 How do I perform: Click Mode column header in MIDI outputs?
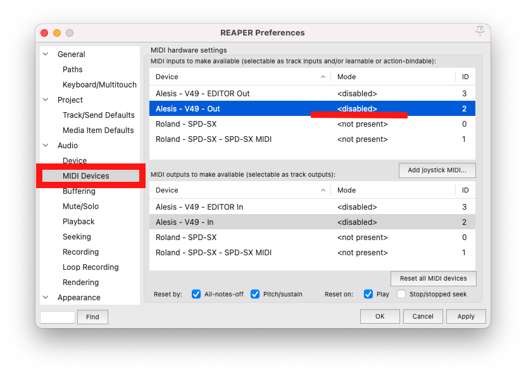[x=393, y=191]
